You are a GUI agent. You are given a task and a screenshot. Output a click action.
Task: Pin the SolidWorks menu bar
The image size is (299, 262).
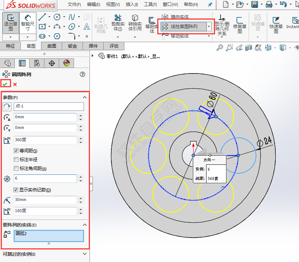(210, 4)
